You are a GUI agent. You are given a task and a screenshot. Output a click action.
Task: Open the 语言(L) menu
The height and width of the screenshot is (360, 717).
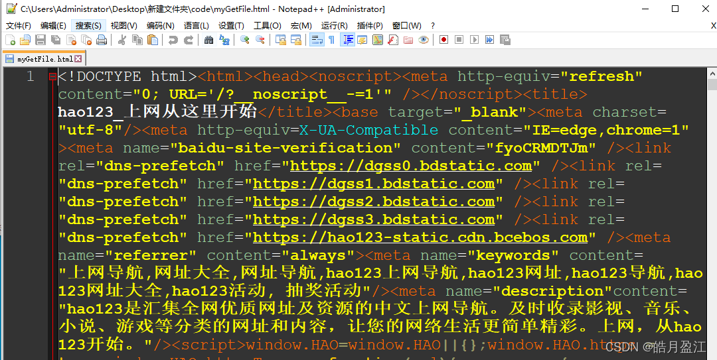(x=196, y=26)
